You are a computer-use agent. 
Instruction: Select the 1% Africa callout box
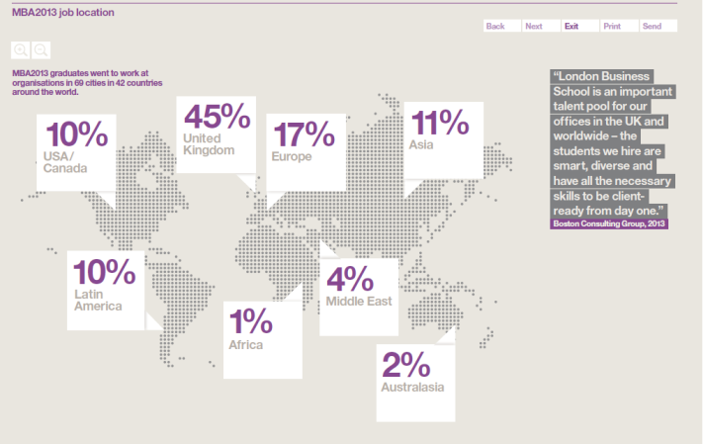pos(262,339)
